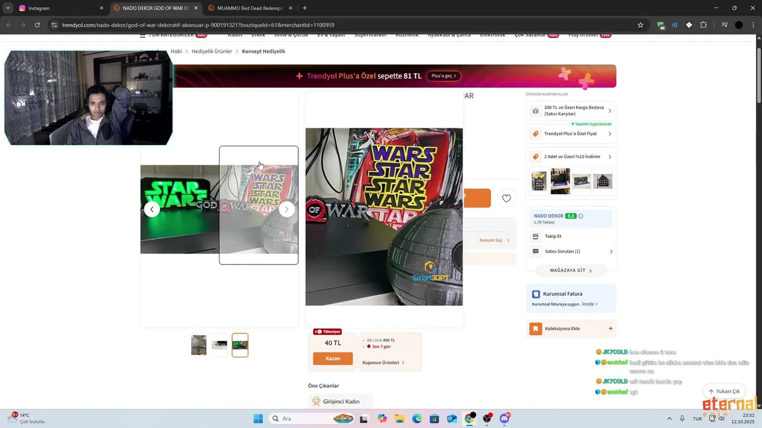Open the tab search dropdown in Chrome
The image size is (762, 428).
[8, 8]
